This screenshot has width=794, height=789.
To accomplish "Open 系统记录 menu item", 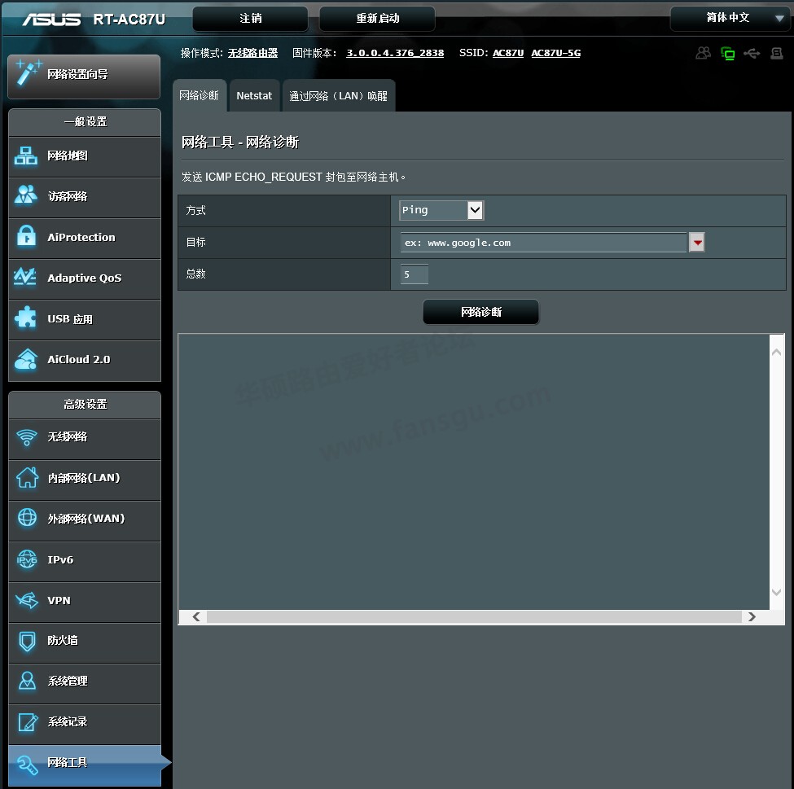I will pyautogui.click(x=85, y=724).
